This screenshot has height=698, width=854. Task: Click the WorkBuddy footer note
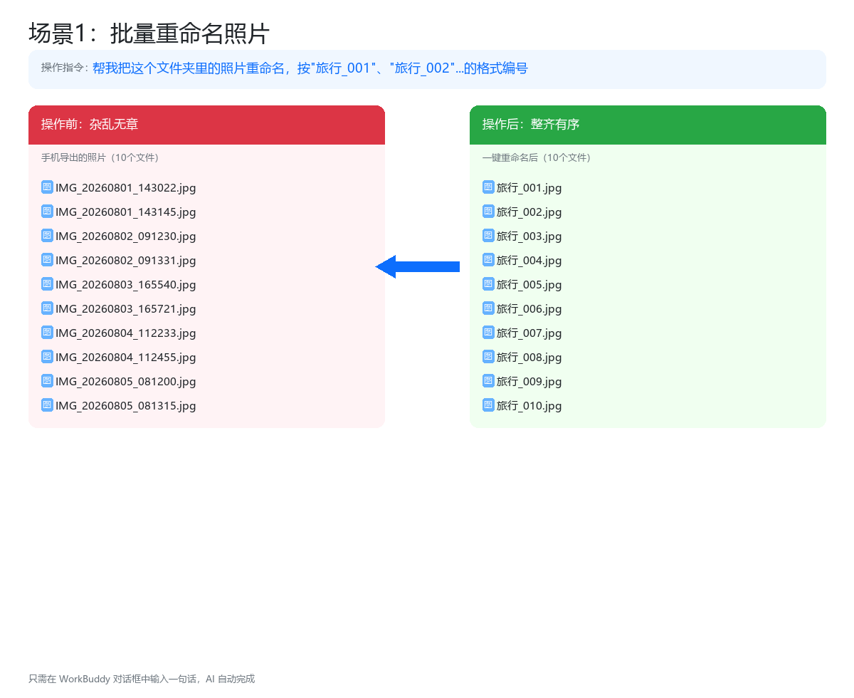pos(142,679)
